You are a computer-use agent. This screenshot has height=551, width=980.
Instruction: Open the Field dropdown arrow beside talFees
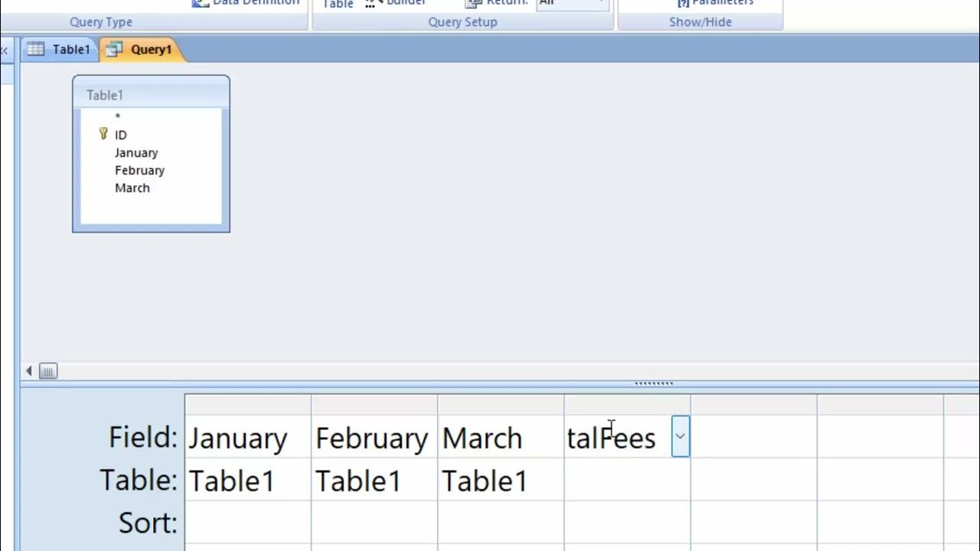680,437
